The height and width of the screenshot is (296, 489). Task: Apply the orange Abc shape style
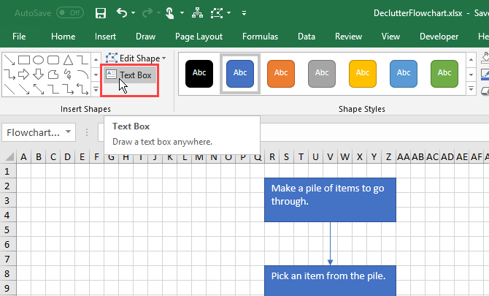pos(281,72)
